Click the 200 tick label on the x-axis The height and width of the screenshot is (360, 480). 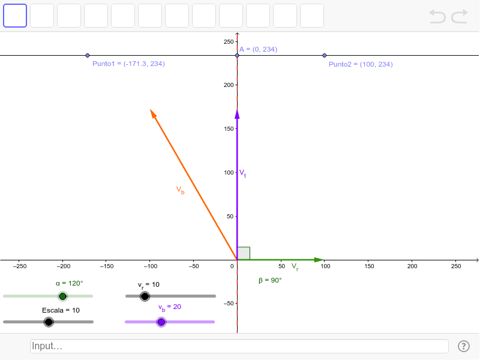click(412, 266)
